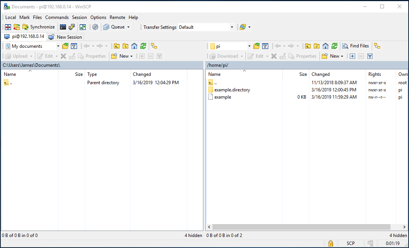
Task: Go to local parent directory icon
Action: 116,46
